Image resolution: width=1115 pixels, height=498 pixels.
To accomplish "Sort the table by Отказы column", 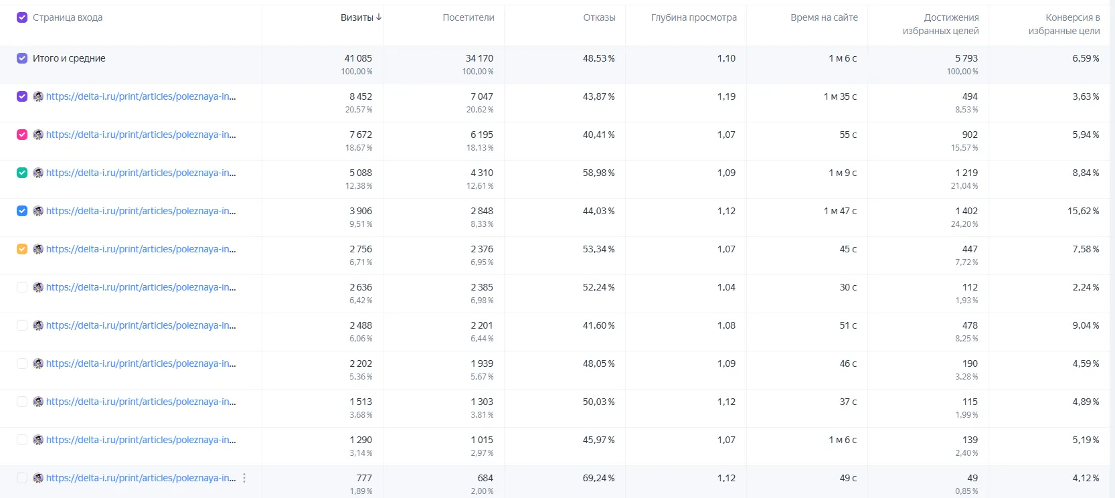I will pos(599,17).
